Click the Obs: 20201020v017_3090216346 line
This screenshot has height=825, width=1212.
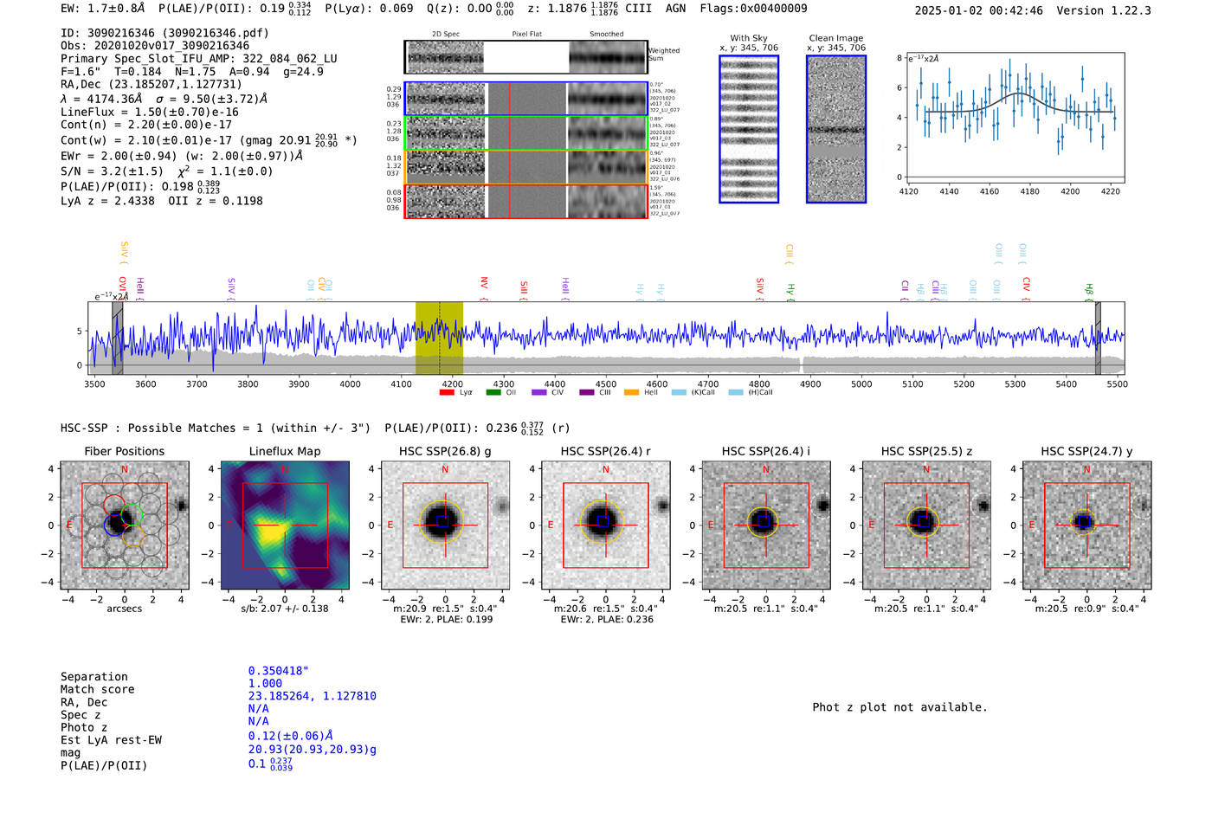tap(155, 46)
